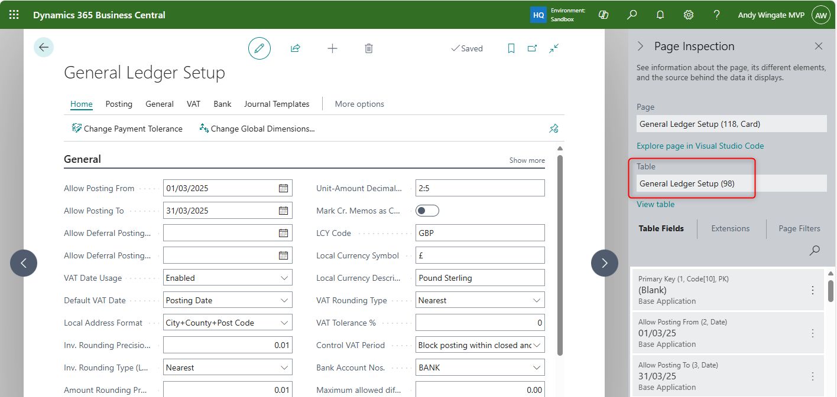The image size is (837, 397).
Task: Open Copilot icon in header
Action: coord(604,15)
